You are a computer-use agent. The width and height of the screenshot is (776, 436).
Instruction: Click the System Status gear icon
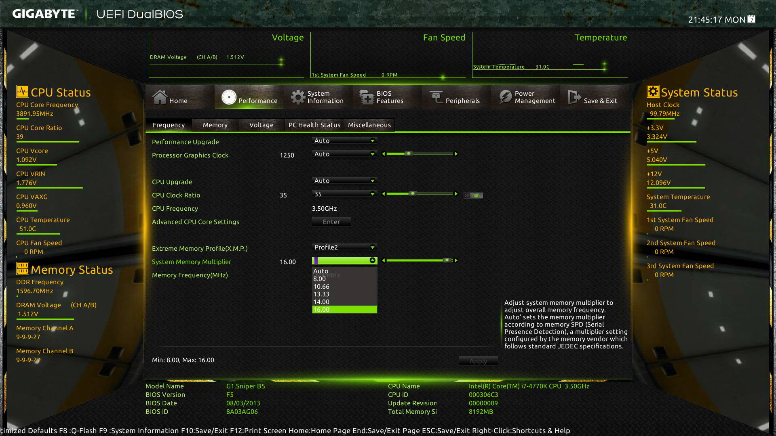(653, 91)
